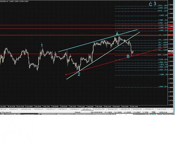Click the 50.0 Fibonacci retracement label
This screenshot has height=144, width=176.
pos(160,45)
